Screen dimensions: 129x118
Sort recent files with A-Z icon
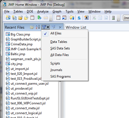38,27
